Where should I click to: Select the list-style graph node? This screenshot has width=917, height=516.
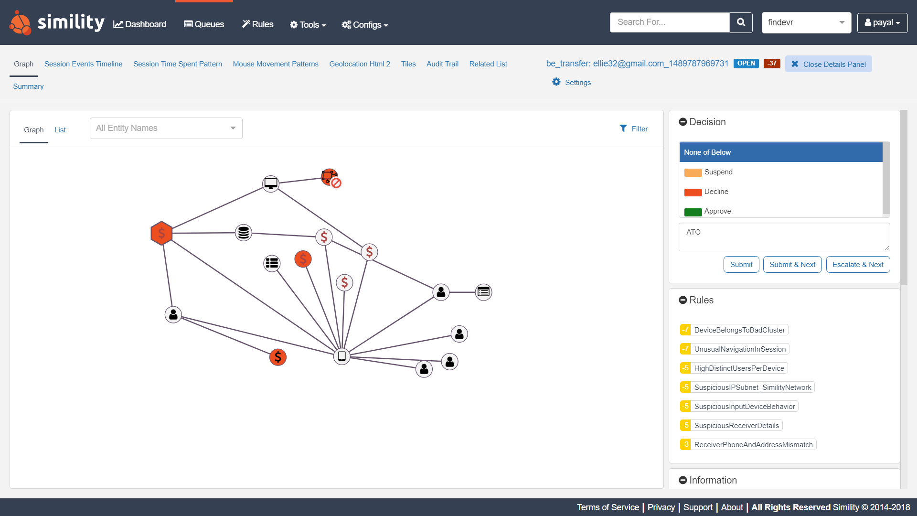click(x=272, y=263)
